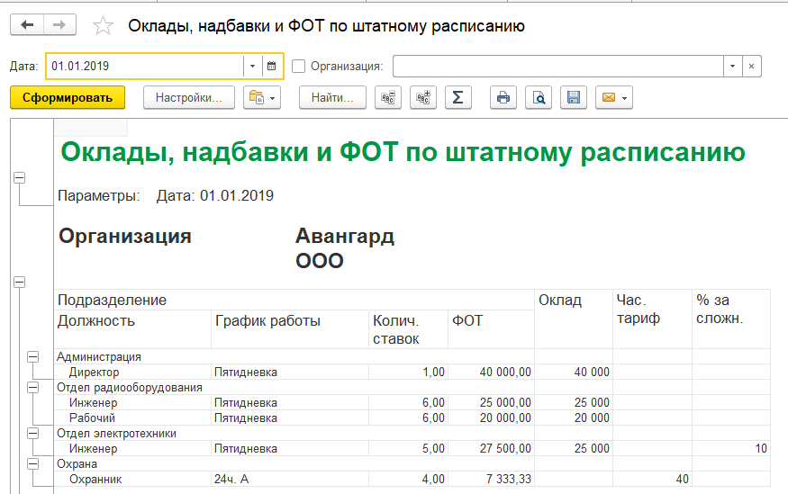Viewport: 788px width, 494px height.
Task: Open the Настройки... settings
Action: click(x=189, y=97)
